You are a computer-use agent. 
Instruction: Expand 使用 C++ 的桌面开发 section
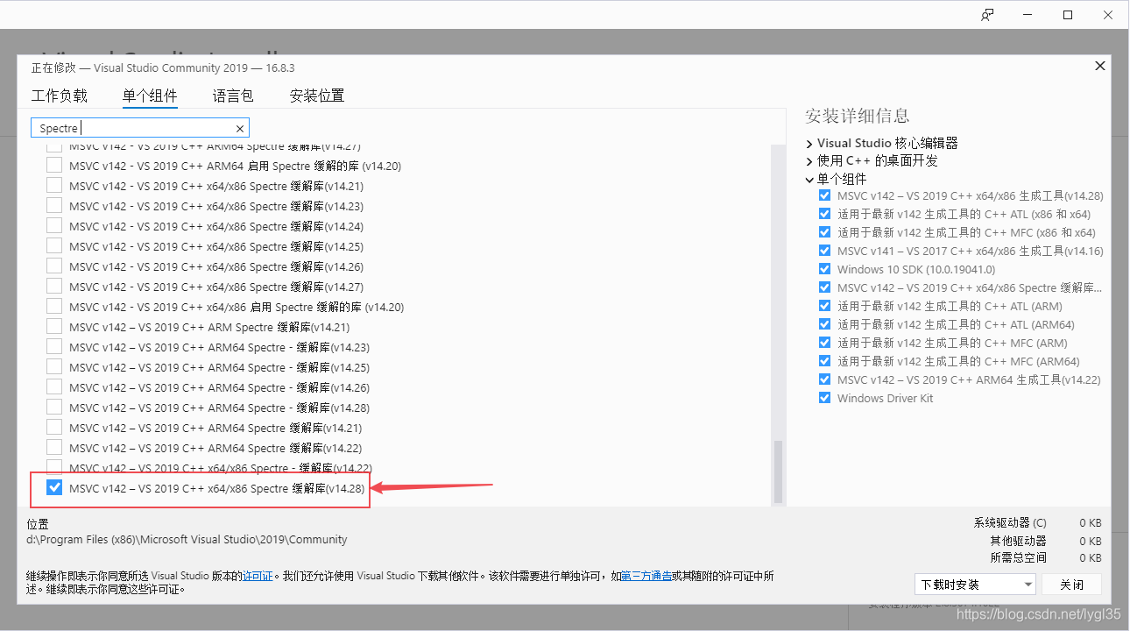(809, 161)
